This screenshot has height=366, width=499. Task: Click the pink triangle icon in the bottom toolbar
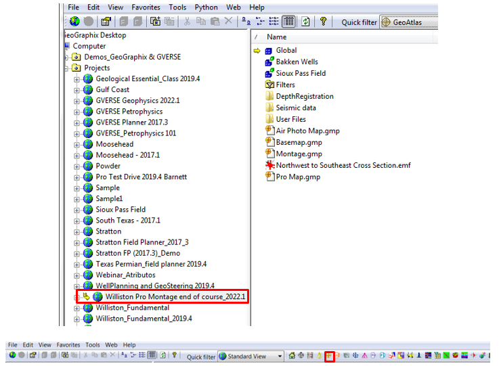tap(365, 355)
